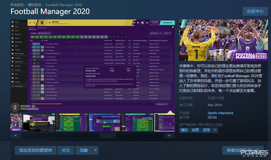Open the DCL position dropdown for Kabasele
271x160 pixels.
pyautogui.click(x=36, y=44)
